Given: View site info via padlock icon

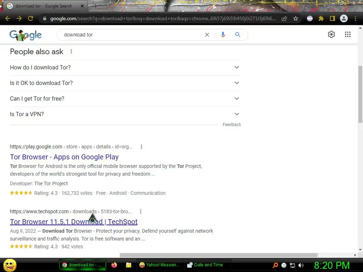Looking at the screenshot, I should click(x=45, y=18).
